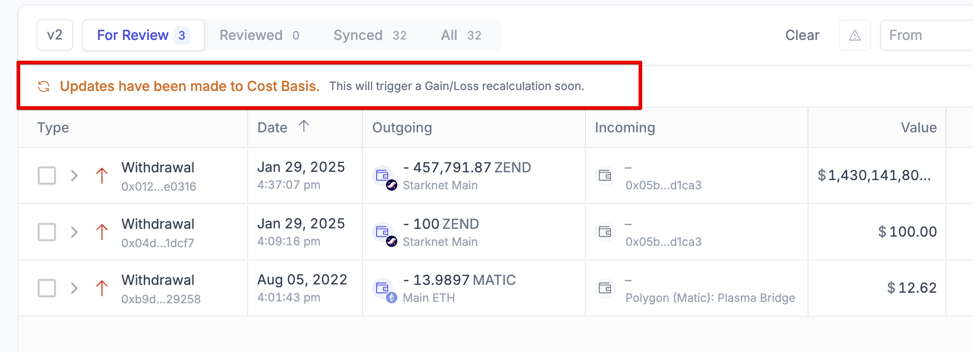Click into the From date field
This screenshot has width=973, height=352.
(923, 35)
